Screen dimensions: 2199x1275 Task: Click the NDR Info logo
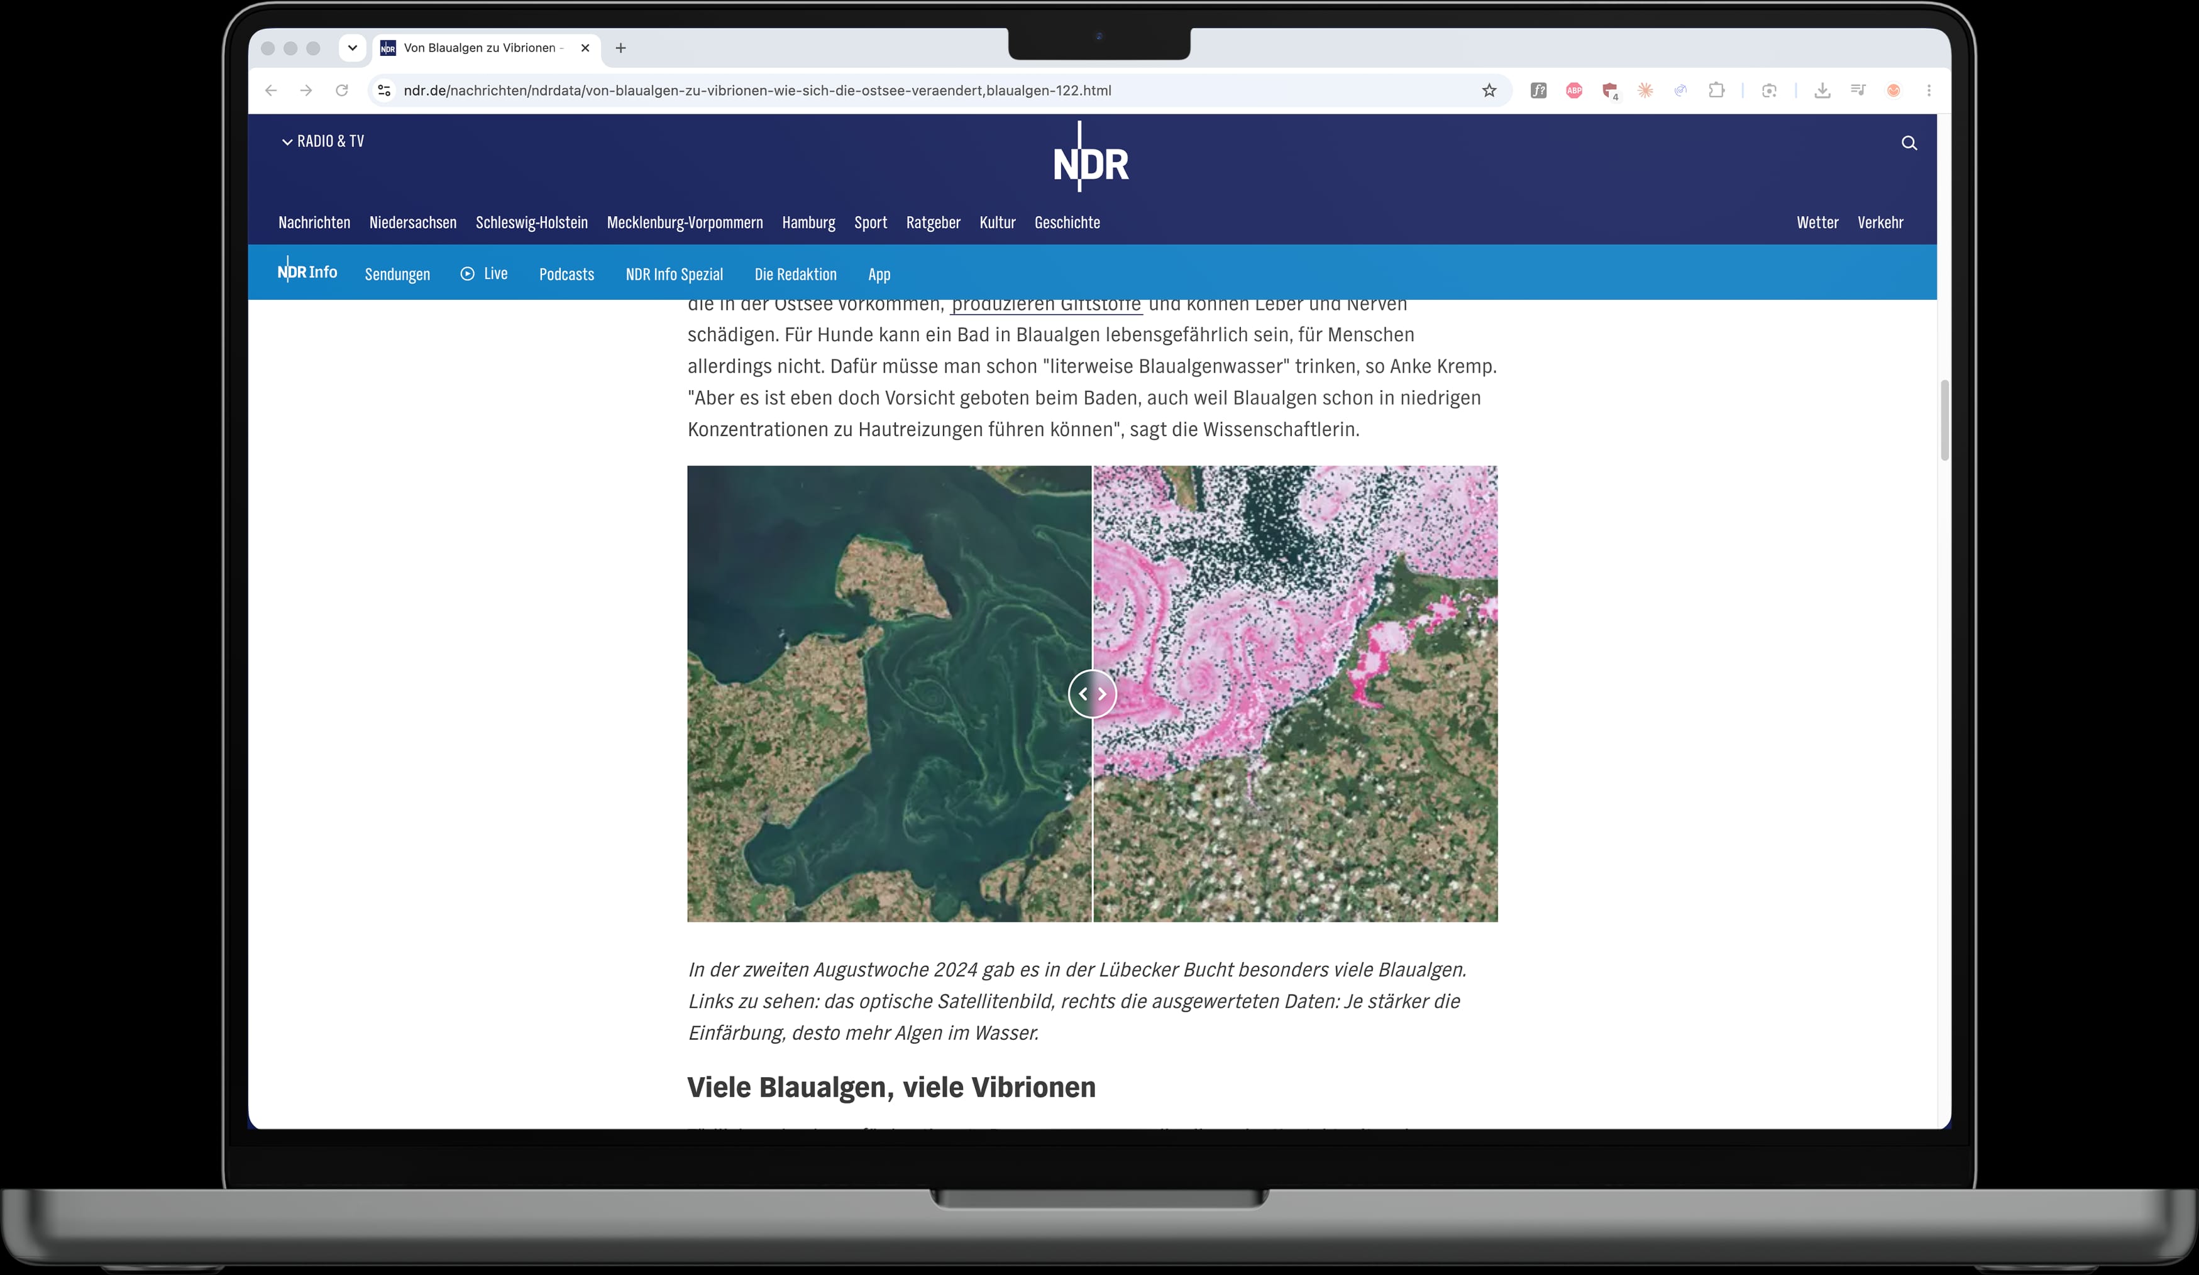pyautogui.click(x=307, y=272)
